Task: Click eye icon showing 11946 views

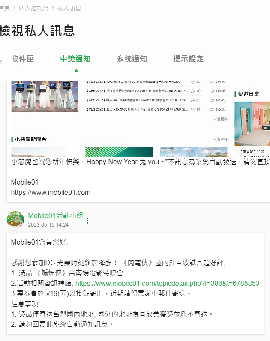Action: point(212,91)
